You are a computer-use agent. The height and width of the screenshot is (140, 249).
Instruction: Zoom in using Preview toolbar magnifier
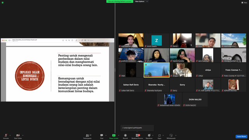click(69, 40)
